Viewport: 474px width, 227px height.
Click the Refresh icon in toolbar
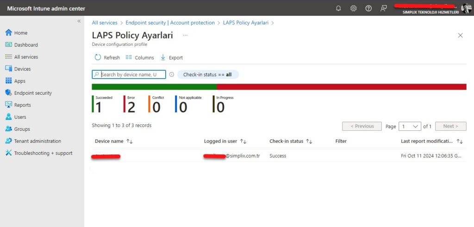[98, 58]
